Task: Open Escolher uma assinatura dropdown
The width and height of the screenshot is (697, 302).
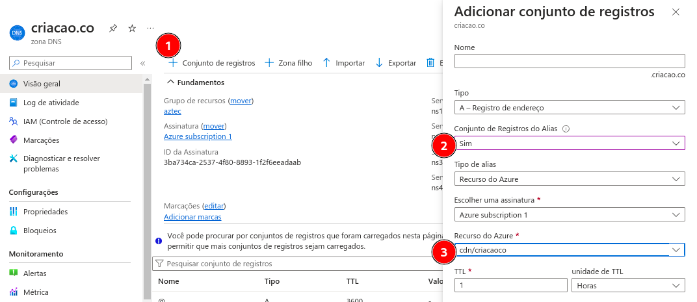Action: pos(570,215)
